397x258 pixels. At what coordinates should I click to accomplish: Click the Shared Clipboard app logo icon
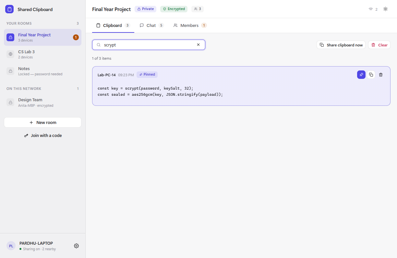[9, 9]
